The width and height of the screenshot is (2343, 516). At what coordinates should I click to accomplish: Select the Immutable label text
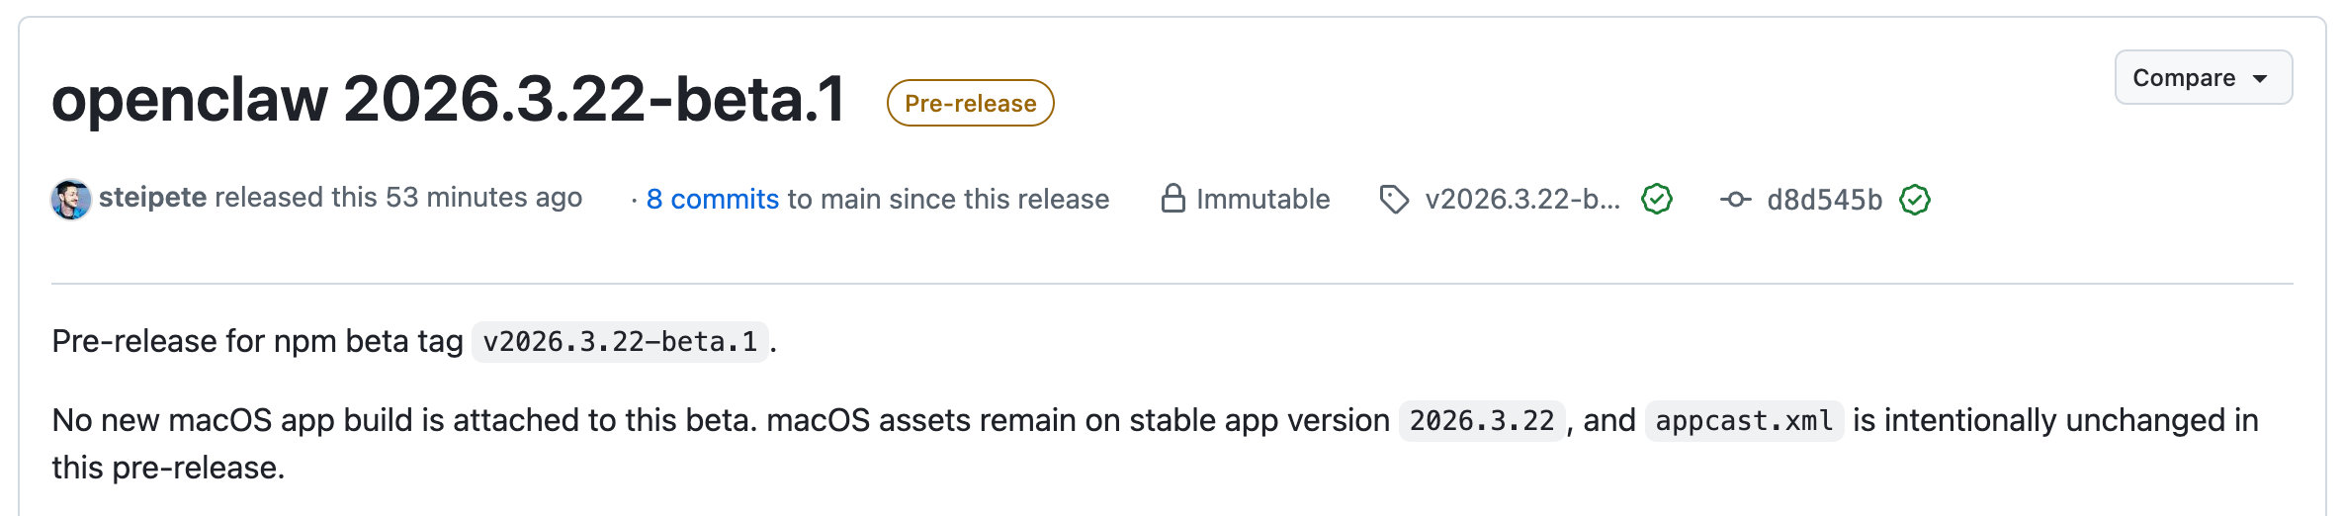(x=1262, y=200)
